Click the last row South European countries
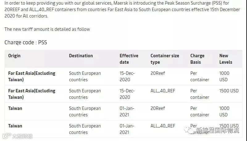247x141 pixels. 85,129
